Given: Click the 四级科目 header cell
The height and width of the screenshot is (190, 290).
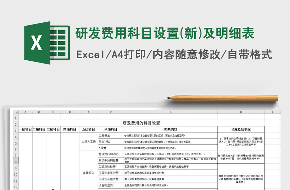Looking at the screenshot, I should point(70,129).
